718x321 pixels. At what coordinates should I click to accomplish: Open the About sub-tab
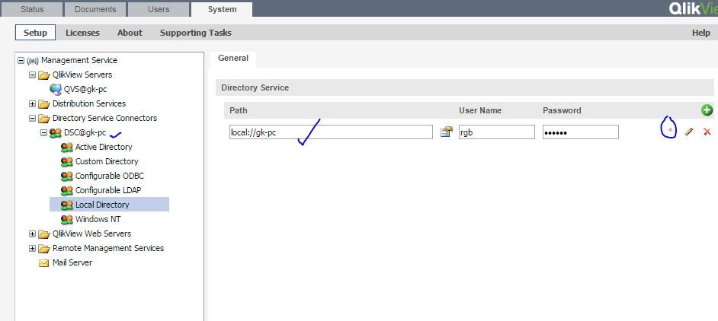click(x=130, y=33)
